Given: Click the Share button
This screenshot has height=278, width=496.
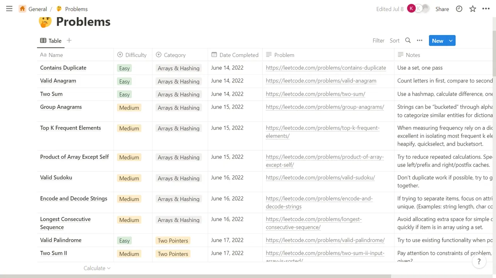Looking at the screenshot, I should point(442,9).
